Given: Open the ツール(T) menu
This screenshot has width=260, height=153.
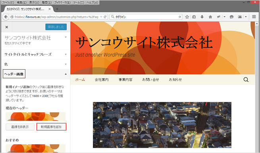Looking at the screenshot, I should click(x=79, y=2).
